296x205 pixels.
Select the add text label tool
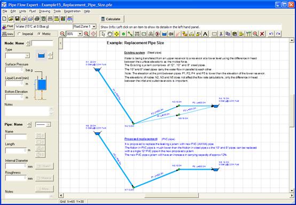click(205, 34)
